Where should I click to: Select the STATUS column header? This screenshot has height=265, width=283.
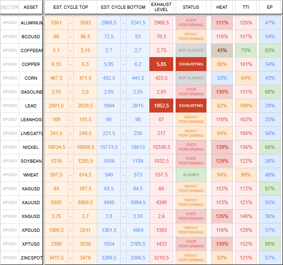[x=191, y=7]
